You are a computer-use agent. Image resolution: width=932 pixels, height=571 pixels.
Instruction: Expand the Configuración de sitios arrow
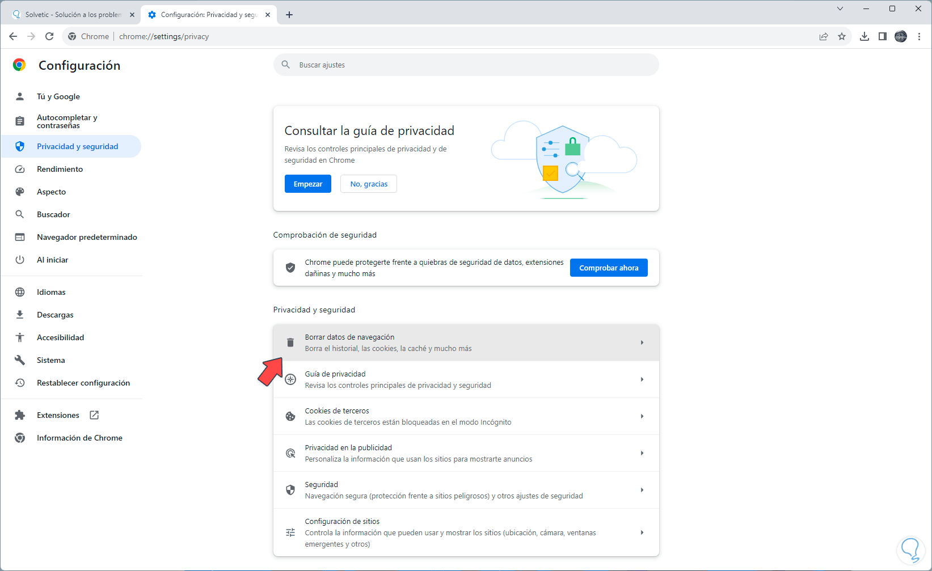pyautogui.click(x=642, y=532)
